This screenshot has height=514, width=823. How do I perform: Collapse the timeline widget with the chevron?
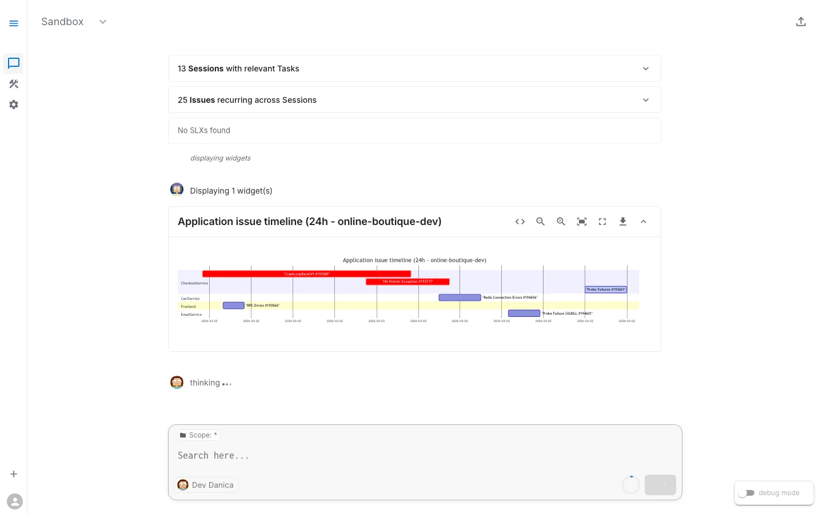click(644, 222)
